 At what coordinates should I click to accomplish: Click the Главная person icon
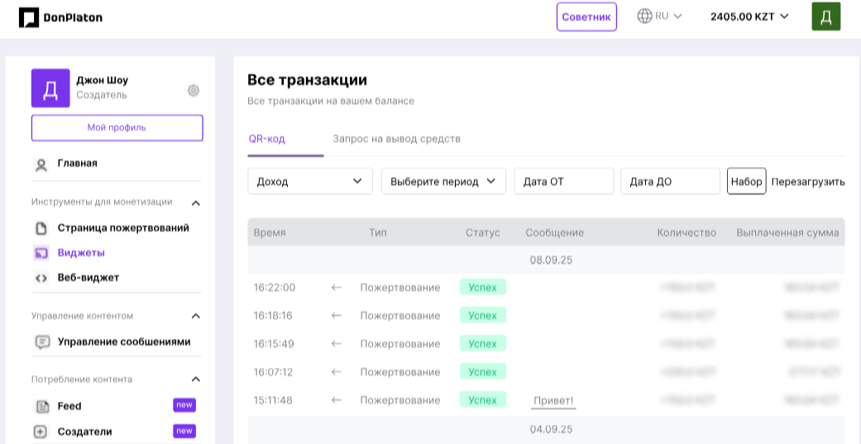point(41,165)
